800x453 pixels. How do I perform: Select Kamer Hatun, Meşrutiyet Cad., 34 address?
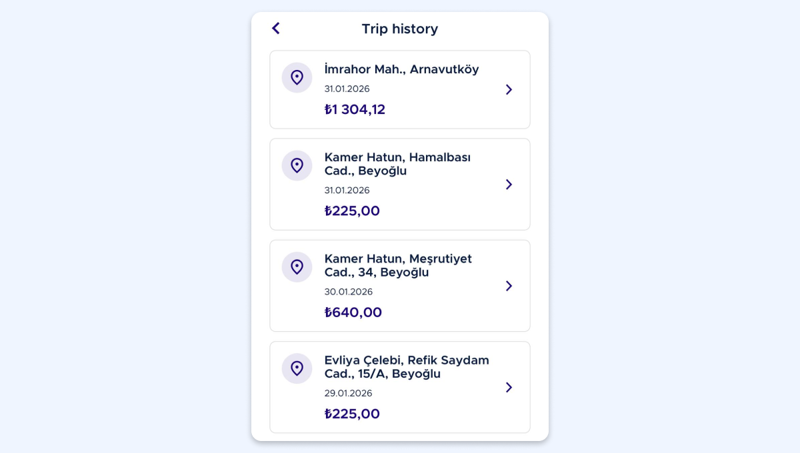pos(398,265)
